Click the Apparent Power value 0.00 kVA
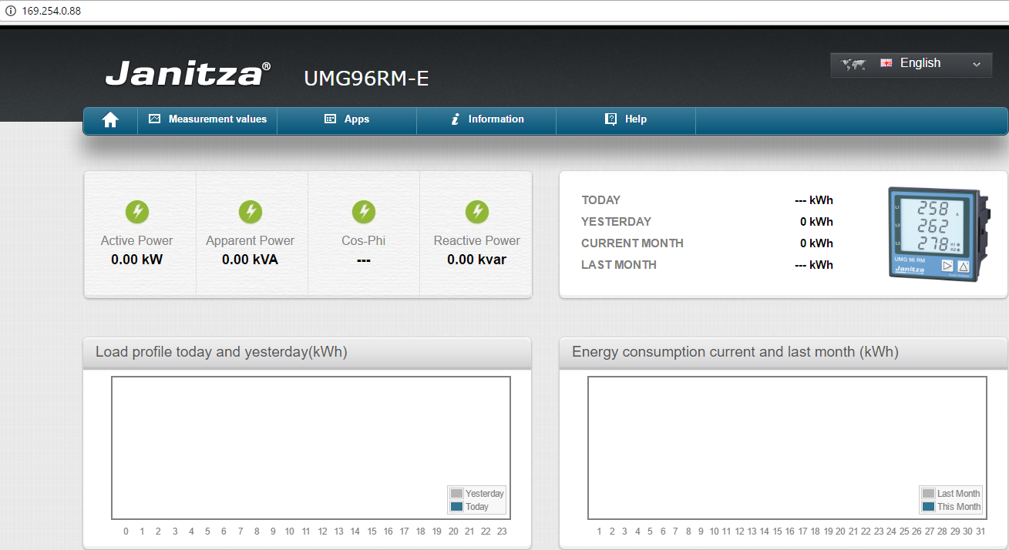This screenshot has width=1009, height=550. pos(250,260)
